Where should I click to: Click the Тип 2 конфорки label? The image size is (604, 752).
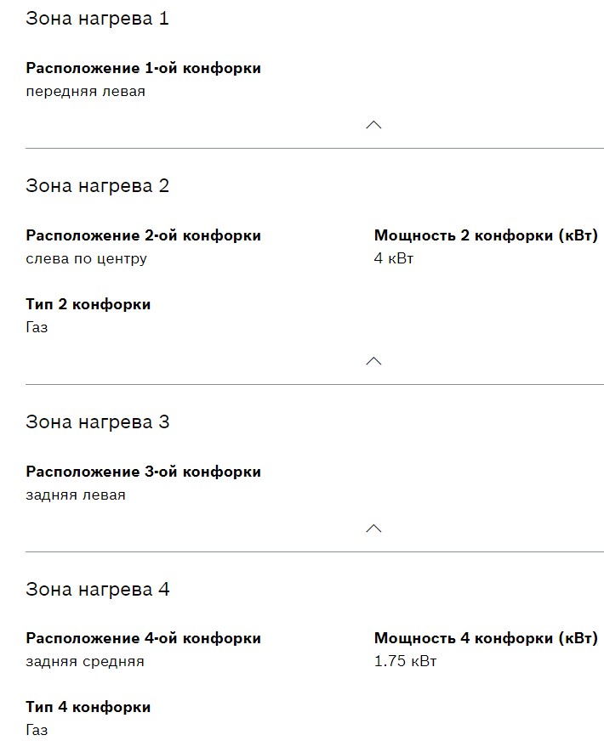click(x=88, y=304)
